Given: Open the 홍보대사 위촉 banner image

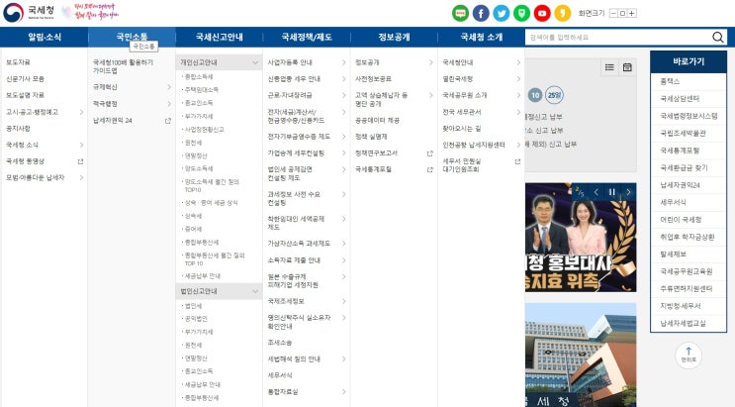Looking at the screenshot, I should (x=581, y=238).
